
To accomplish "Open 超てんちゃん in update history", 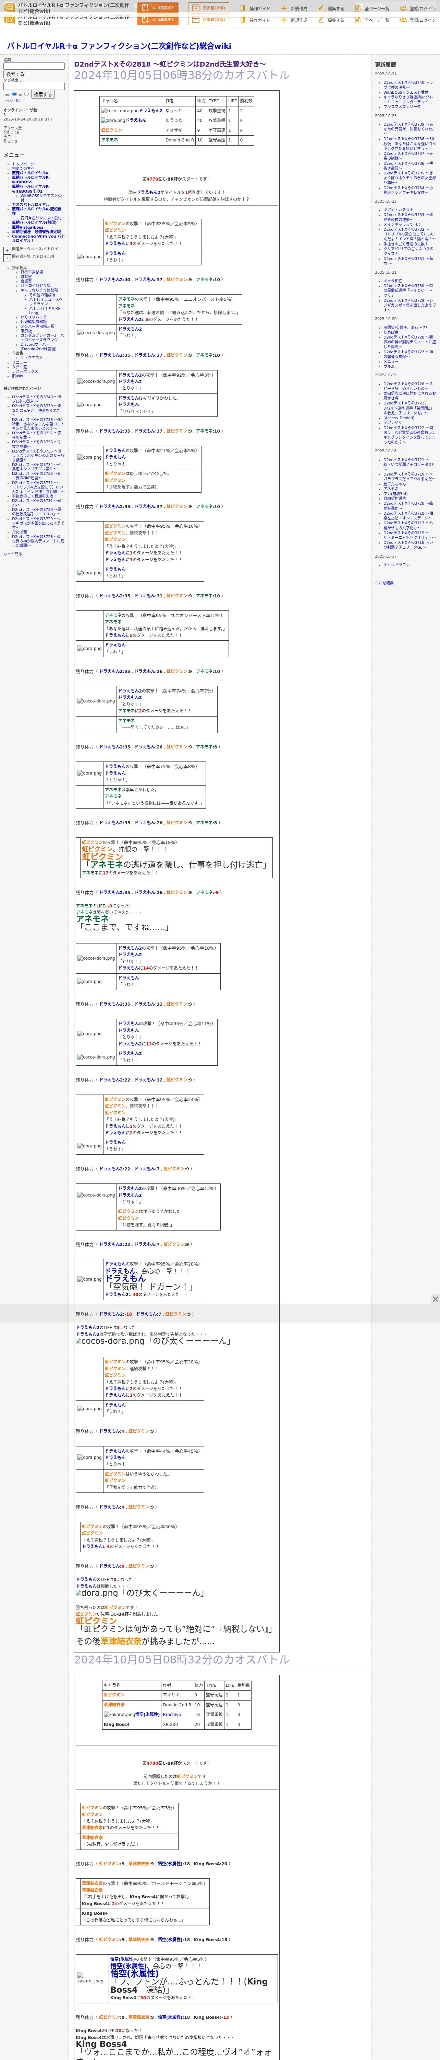I will (x=394, y=484).
